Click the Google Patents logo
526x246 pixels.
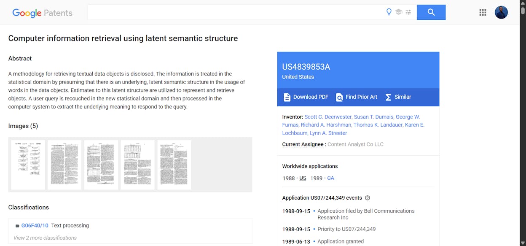pyautogui.click(x=42, y=13)
